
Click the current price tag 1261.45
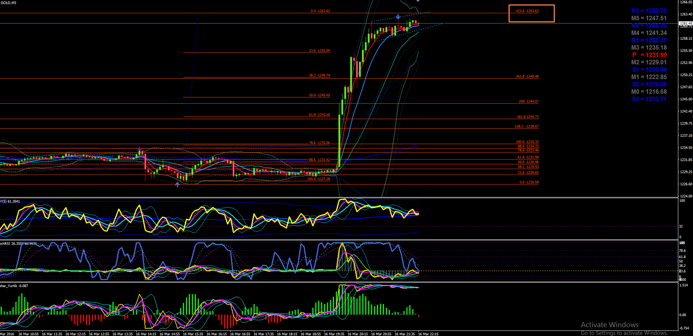click(686, 23)
